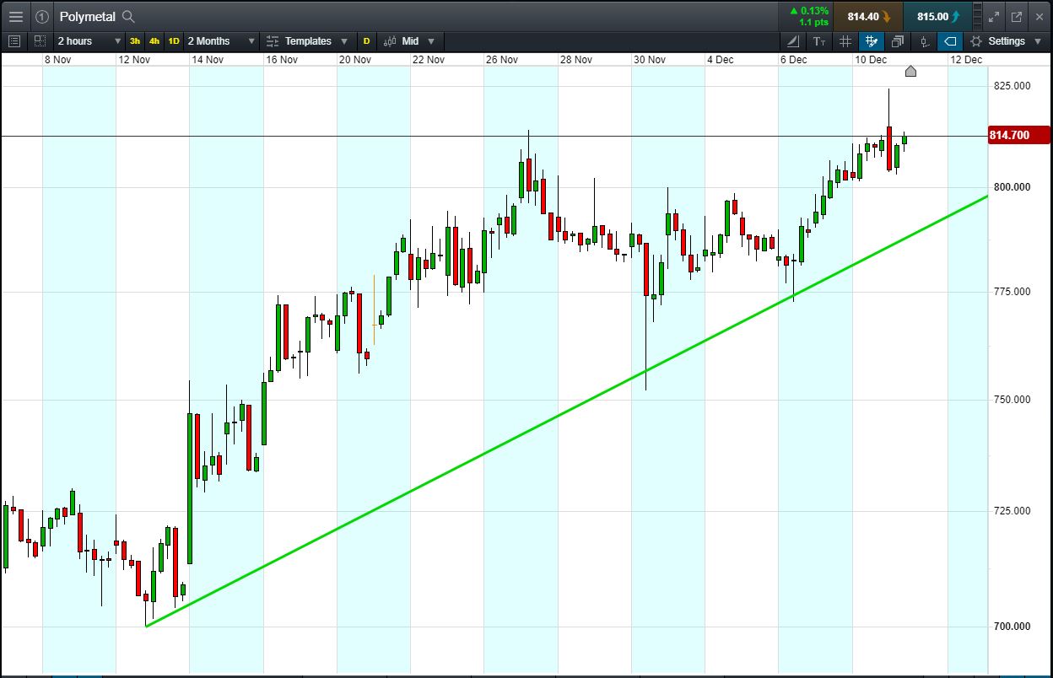Click the 20 Nov date label

tap(355, 60)
